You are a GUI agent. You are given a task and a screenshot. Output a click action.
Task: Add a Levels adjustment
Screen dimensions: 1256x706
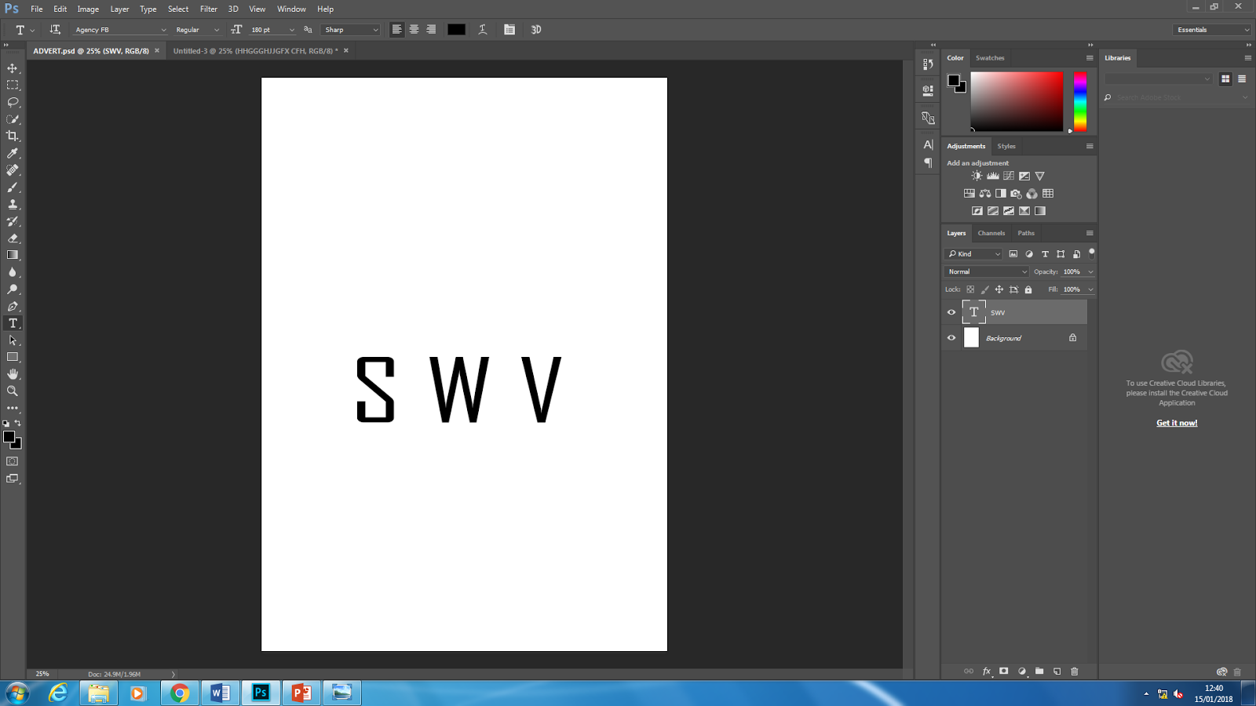pos(993,176)
